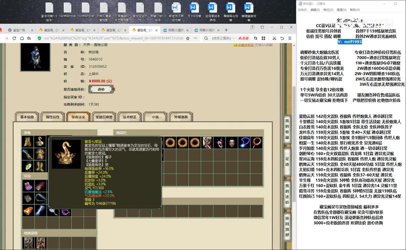406x250 pixels.
Task: Open Notepad 格式(O) menu
Action: click(328, 10)
